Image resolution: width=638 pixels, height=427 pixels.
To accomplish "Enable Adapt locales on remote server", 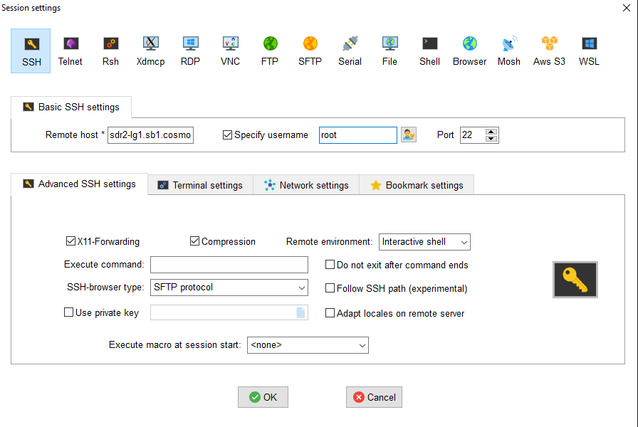I will (x=330, y=313).
